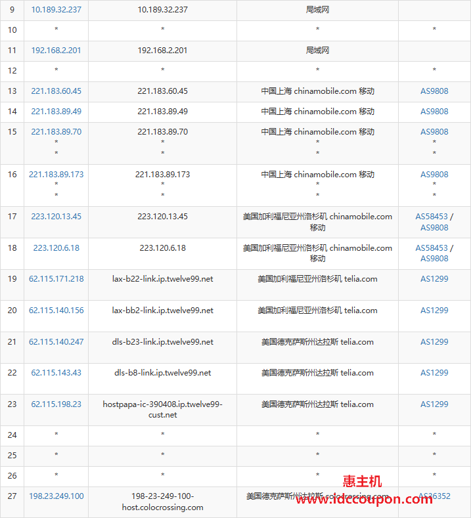Click IP link 221.183.60.45

click(56, 91)
